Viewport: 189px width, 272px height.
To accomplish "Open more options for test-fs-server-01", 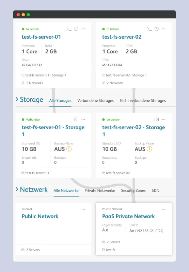I will pos(83,29).
